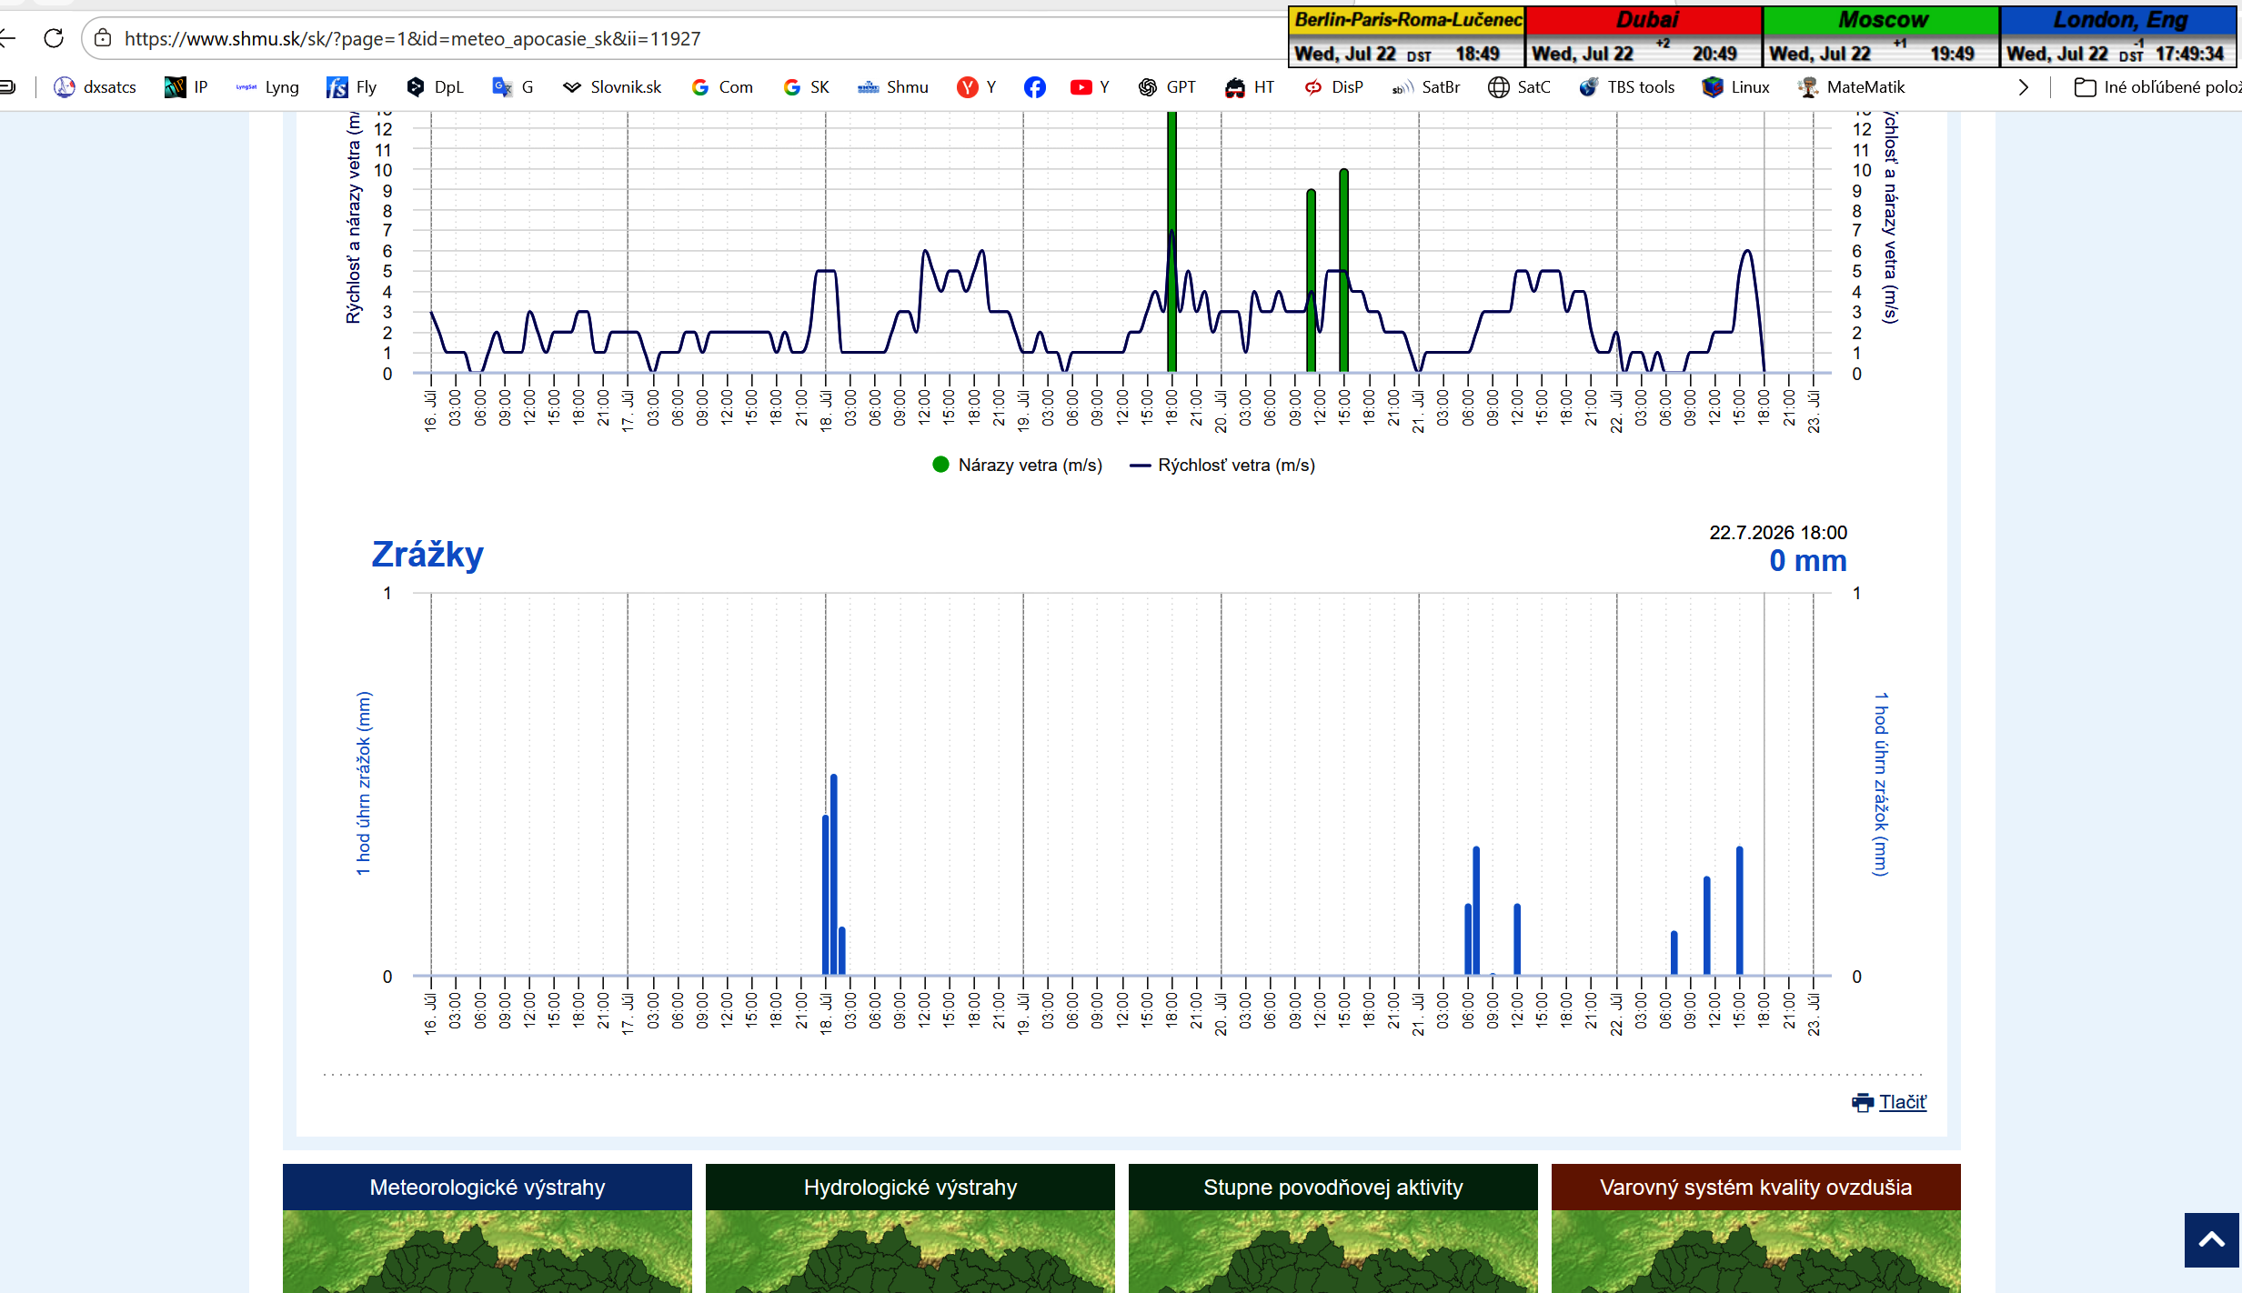Viewport: 2242px width, 1293px height.
Task: Open the DisP bookmark
Action: coord(1333,87)
